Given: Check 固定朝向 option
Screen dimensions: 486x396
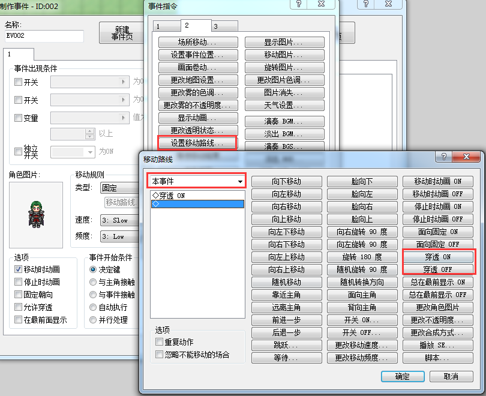Looking at the screenshot, I should [18, 295].
